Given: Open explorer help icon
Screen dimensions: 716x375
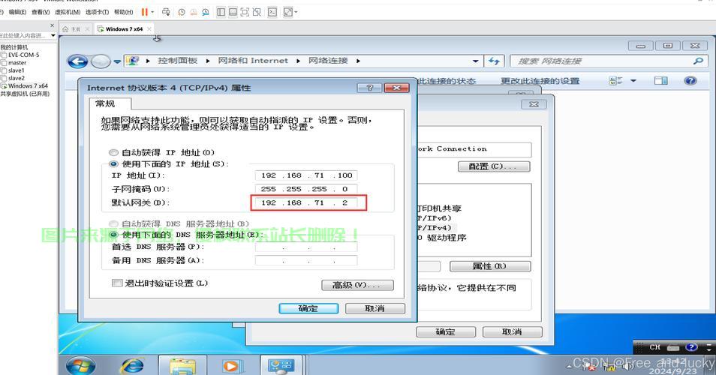Looking at the screenshot, I should (690, 81).
